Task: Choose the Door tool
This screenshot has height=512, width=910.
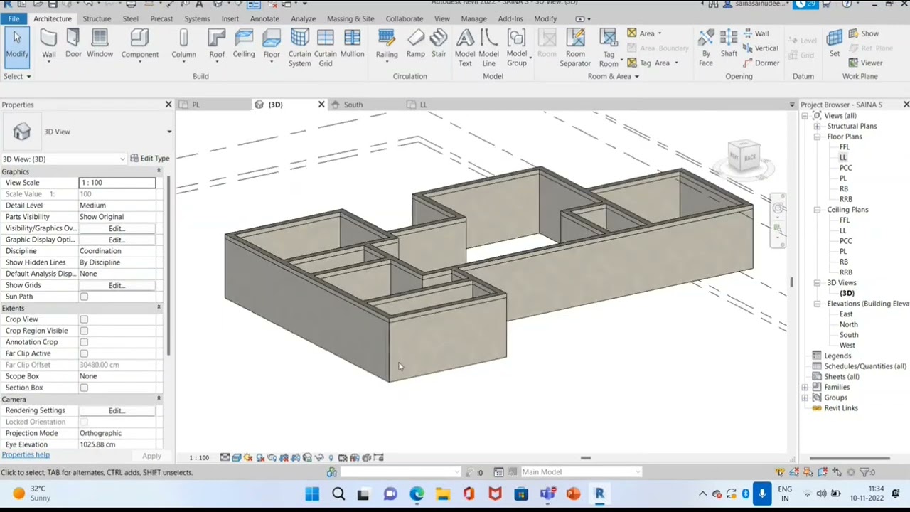Action: point(73,43)
